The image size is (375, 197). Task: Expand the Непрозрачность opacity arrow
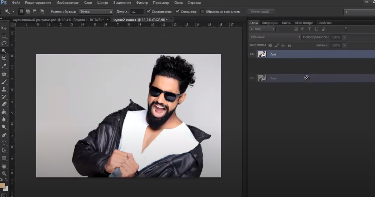344,37
